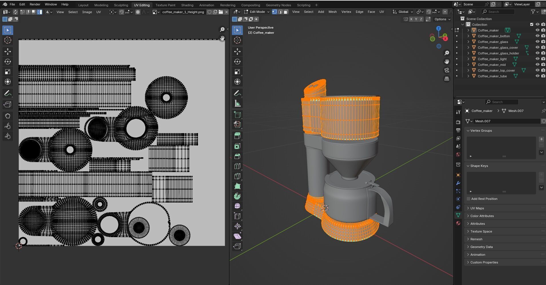
Task: Select the Annotate tool in 3D viewport
Action: pyautogui.click(x=237, y=93)
